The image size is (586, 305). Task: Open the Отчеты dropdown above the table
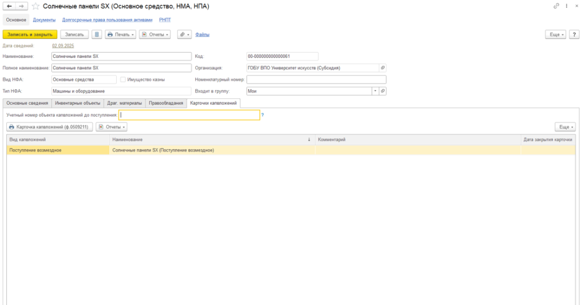point(112,127)
